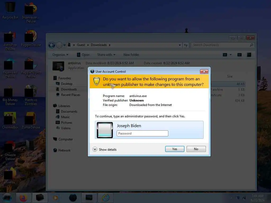Open Plants vs Zombies desktop icon
This screenshot has height=203, width=271.
click(x=31, y=95)
